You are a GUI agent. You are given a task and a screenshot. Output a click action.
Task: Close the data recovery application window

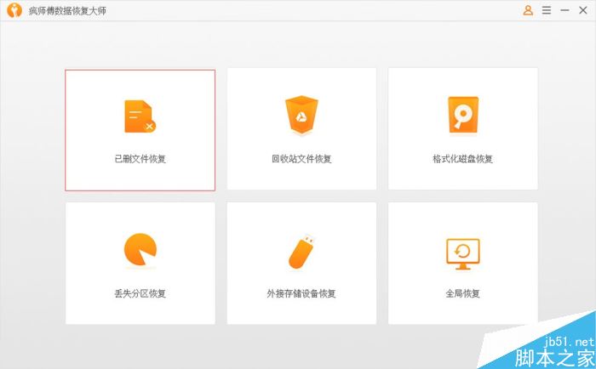tap(583, 10)
